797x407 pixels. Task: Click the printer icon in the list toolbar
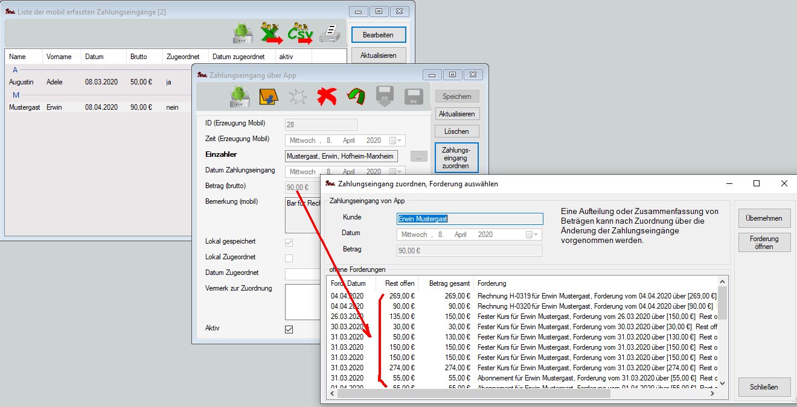tap(330, 34)
